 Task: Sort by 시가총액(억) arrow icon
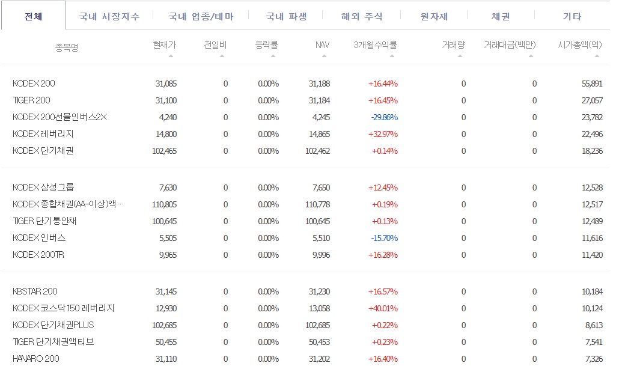click(597, 56)
